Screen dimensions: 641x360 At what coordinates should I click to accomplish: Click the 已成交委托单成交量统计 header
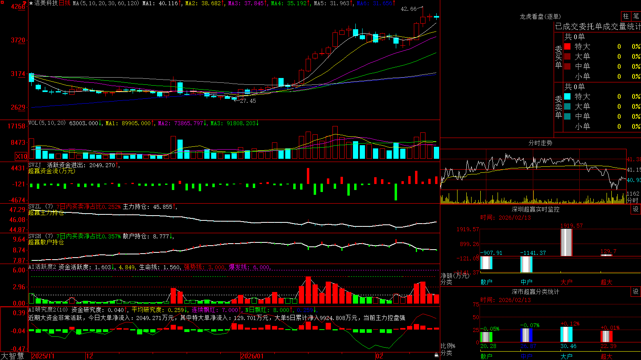[x=598, y=26]
